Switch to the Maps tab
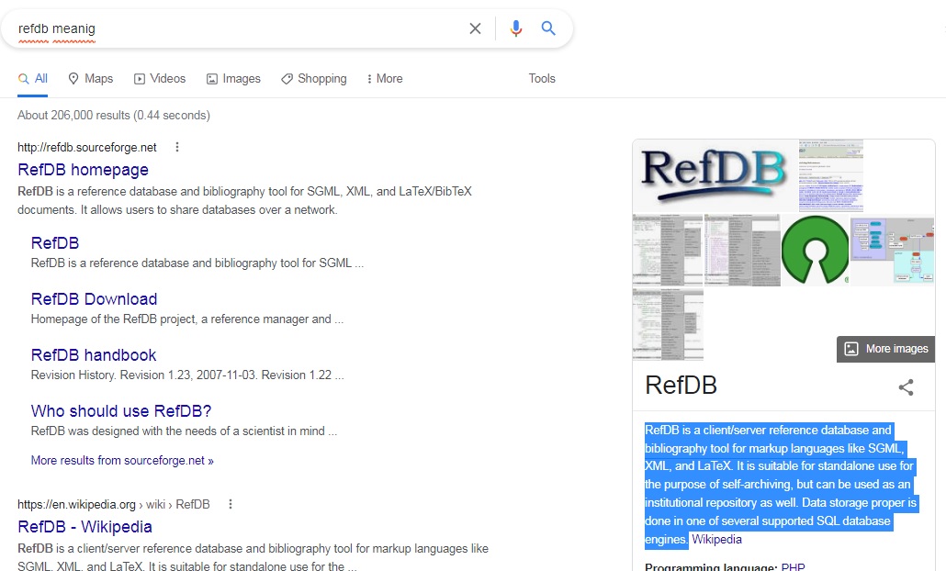This screenshot has height=571, width=946. pos(91,79)
